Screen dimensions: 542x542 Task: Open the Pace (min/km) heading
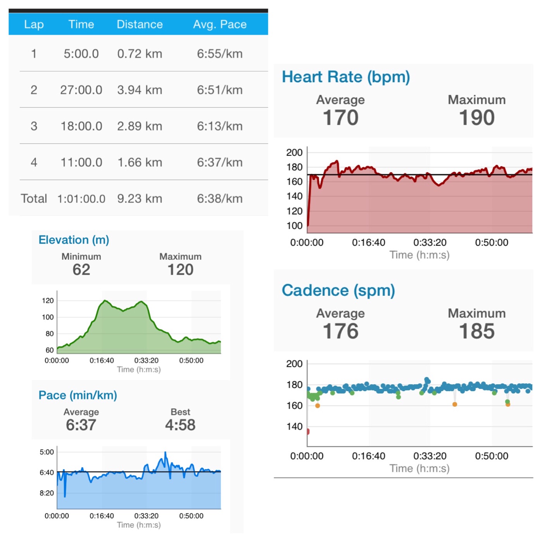pyautogui.click(x=78, y=395)
